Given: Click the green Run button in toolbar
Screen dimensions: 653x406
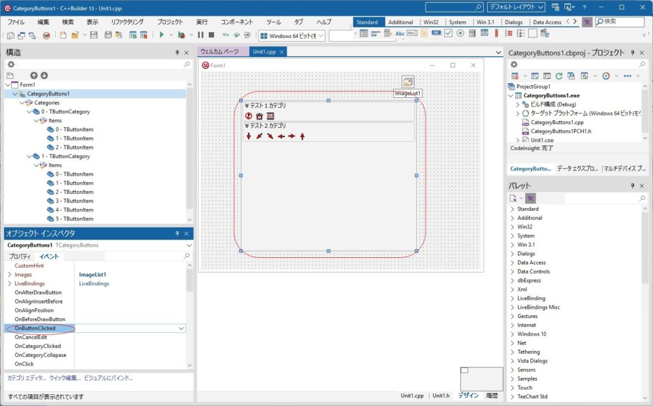Looking at the screenshot, I should tap(162, 35).
